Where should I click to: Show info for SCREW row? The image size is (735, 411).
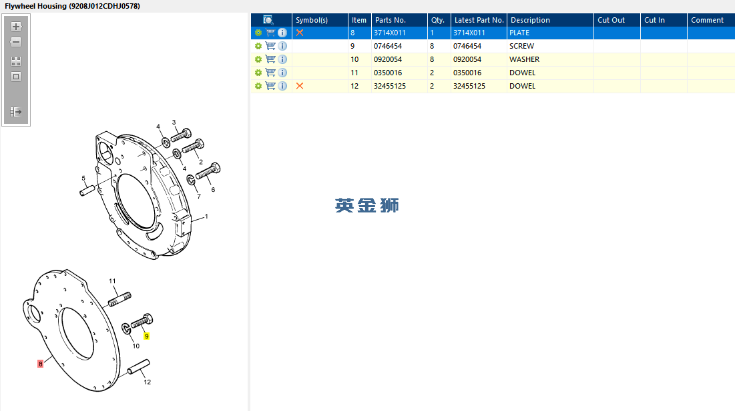point(282,46)
